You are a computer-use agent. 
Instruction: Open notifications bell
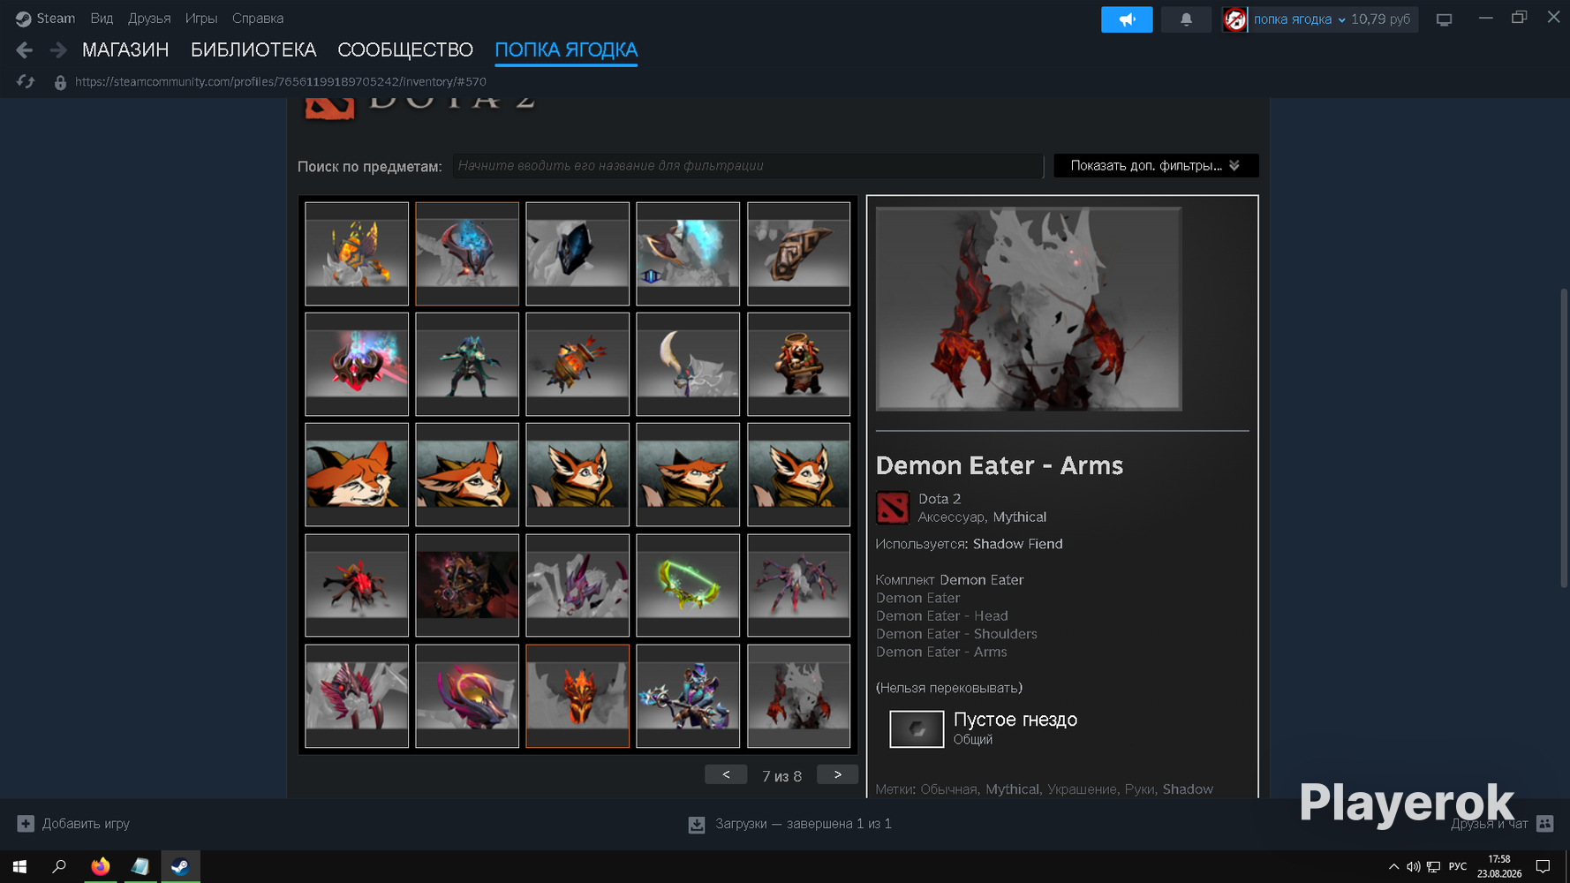coord(1186,19)
